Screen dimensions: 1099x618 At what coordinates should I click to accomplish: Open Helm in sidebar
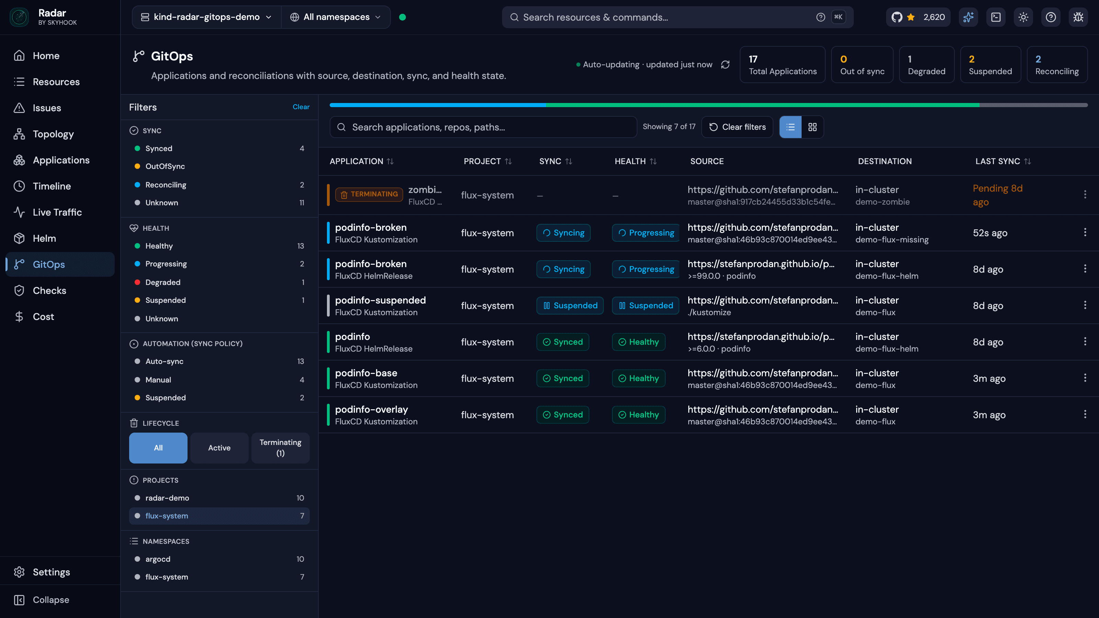point(60,238)
